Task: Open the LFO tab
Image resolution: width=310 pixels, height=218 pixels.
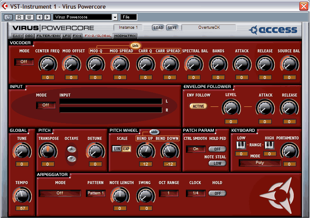Action: pos(67,36)
